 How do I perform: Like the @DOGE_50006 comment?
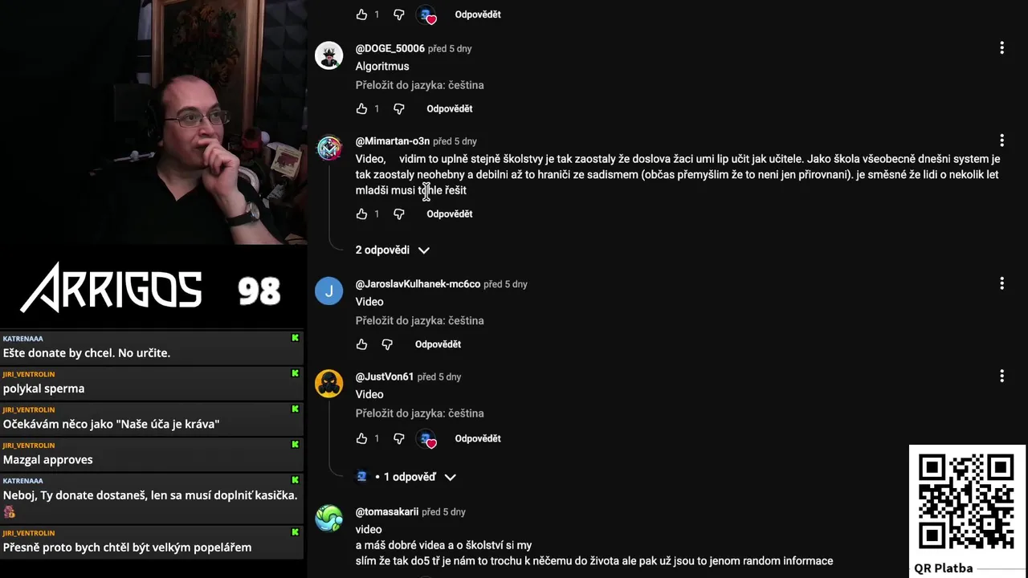pyautogui.click(x=361, y=108)
